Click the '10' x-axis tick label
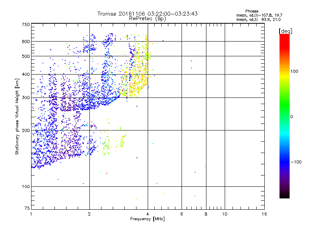The height and width of the screenshot is (233, 311). [225, 214]
